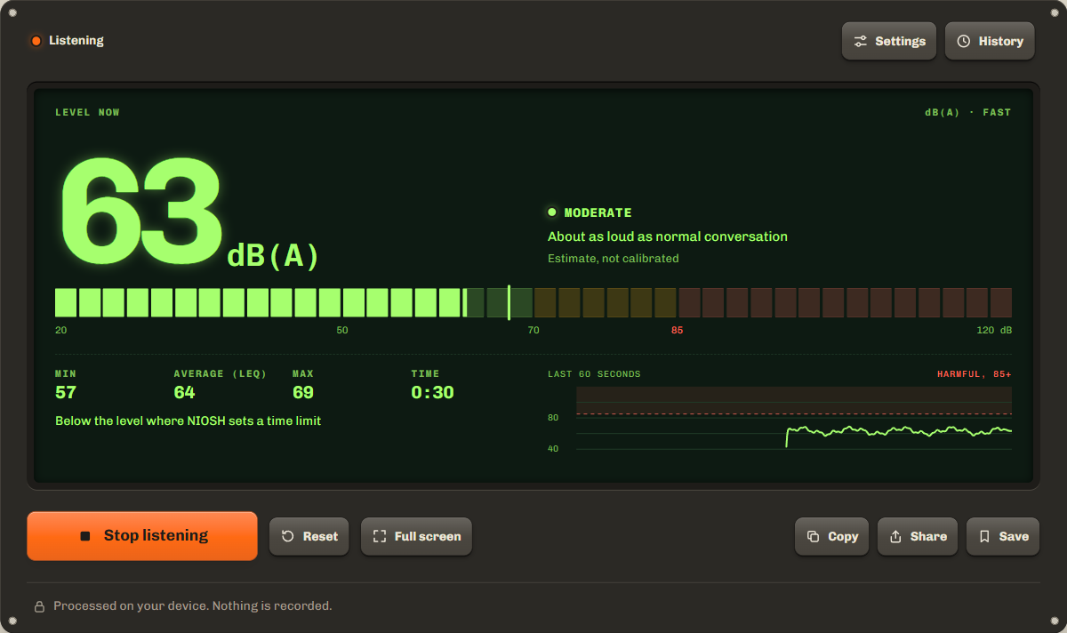Click the stop square icon in Stop listening
The width and height of the screenshot is (1067, 633).
coord(85,536)
